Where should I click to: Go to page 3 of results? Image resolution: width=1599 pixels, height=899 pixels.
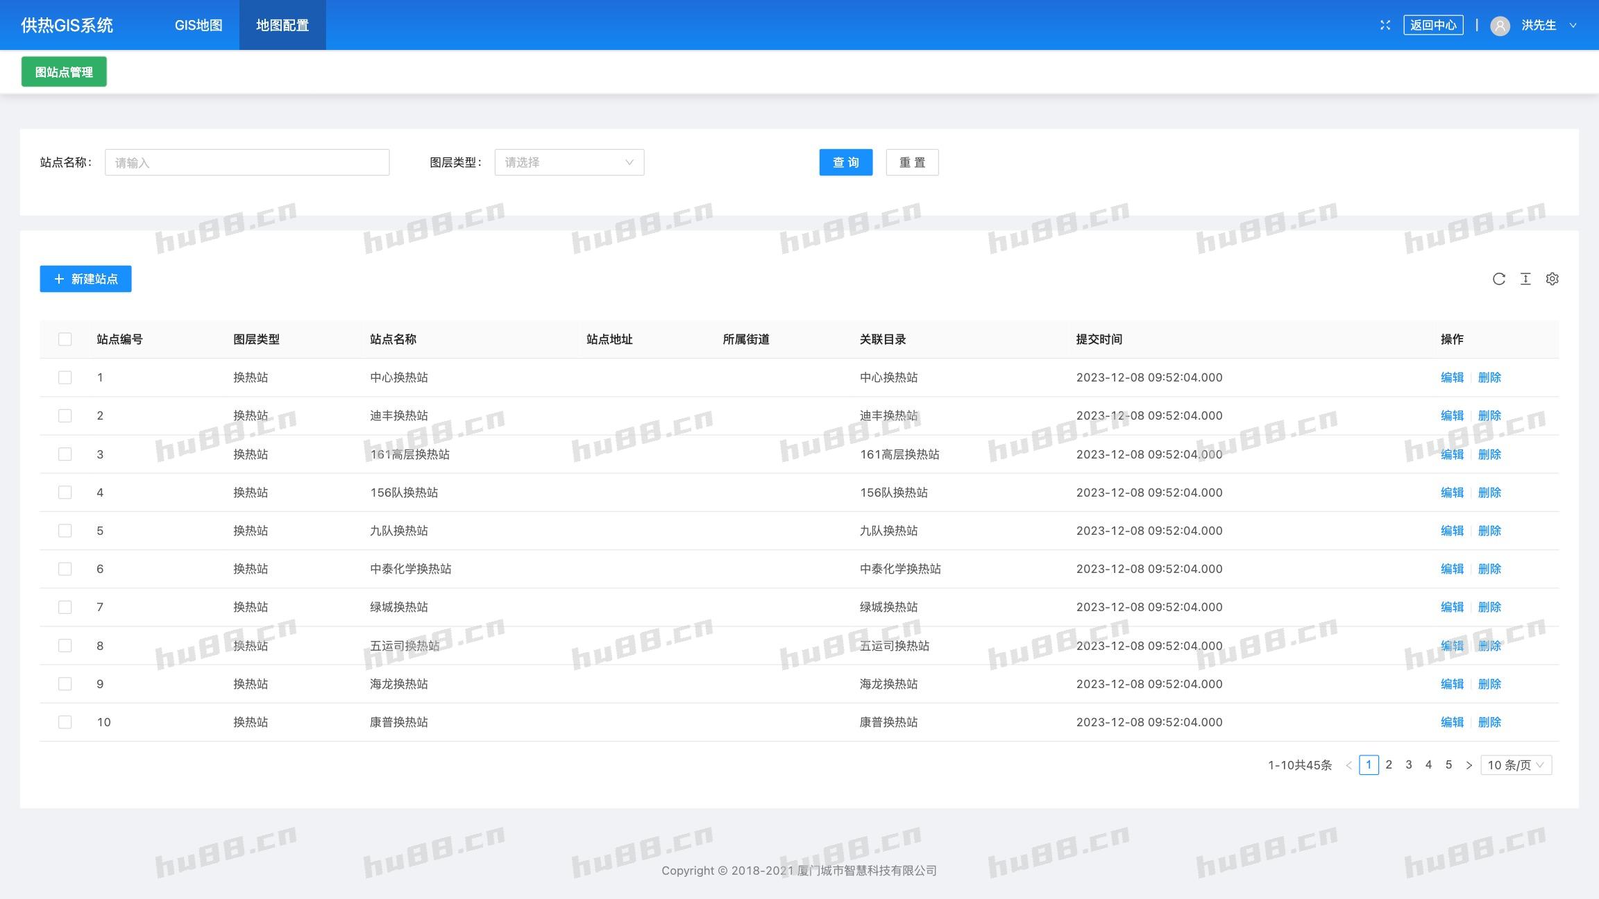(x=1409, y=764)
